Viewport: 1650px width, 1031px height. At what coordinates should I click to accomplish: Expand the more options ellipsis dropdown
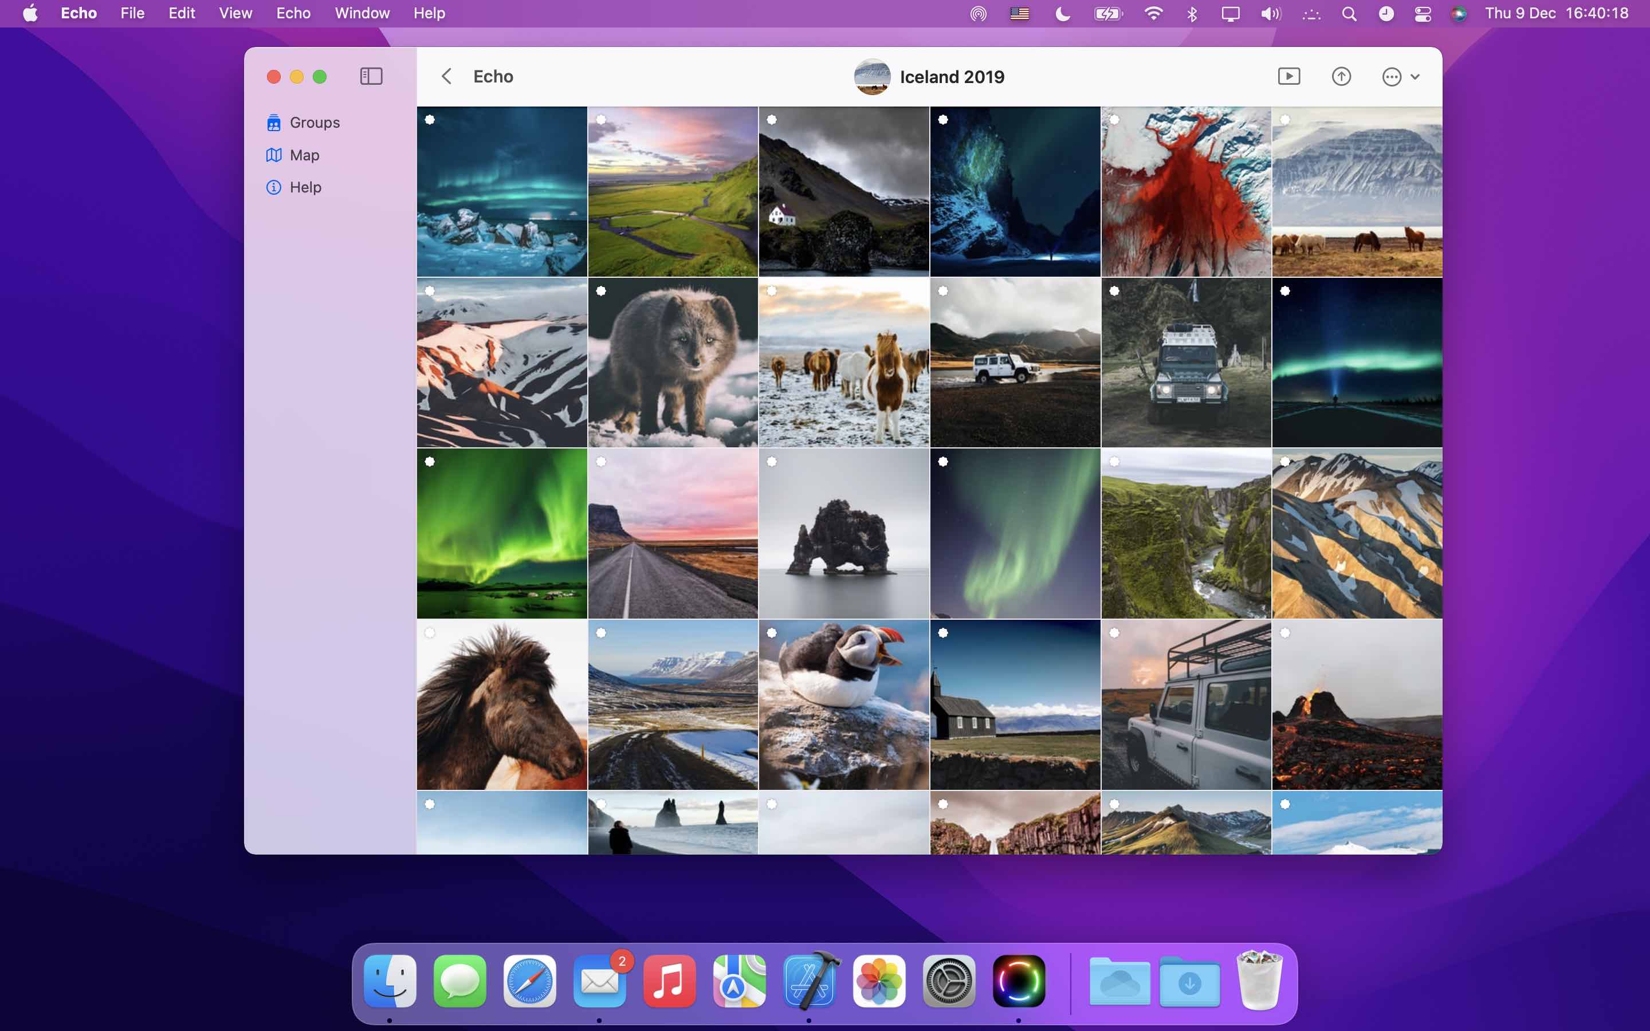[x=1391, y=77]
